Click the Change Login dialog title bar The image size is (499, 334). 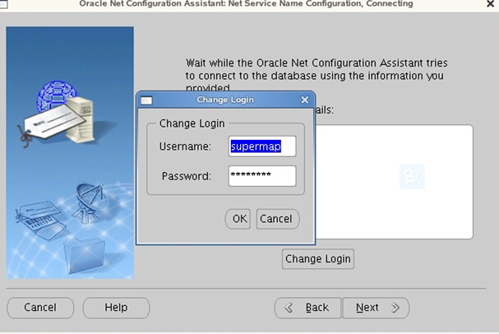coord(225,100)
